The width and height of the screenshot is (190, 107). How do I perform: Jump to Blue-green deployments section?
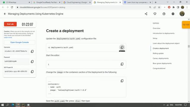coord(162,63)
